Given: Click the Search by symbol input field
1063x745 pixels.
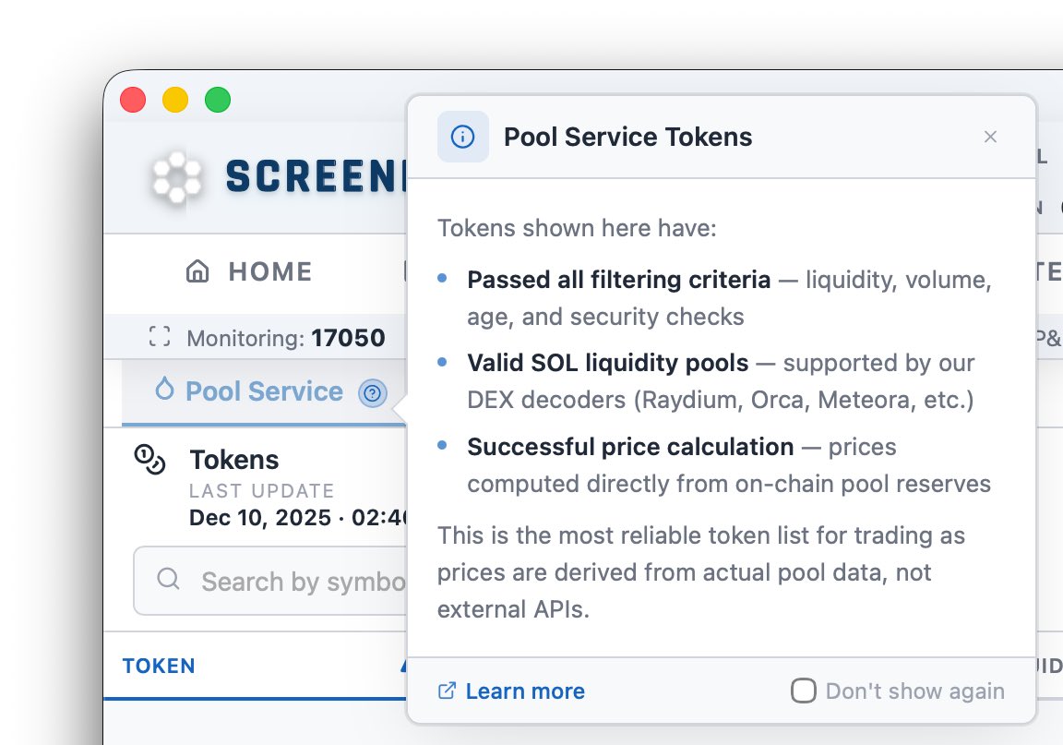Looking at the screenshot, I should click(x=271, y=582).
